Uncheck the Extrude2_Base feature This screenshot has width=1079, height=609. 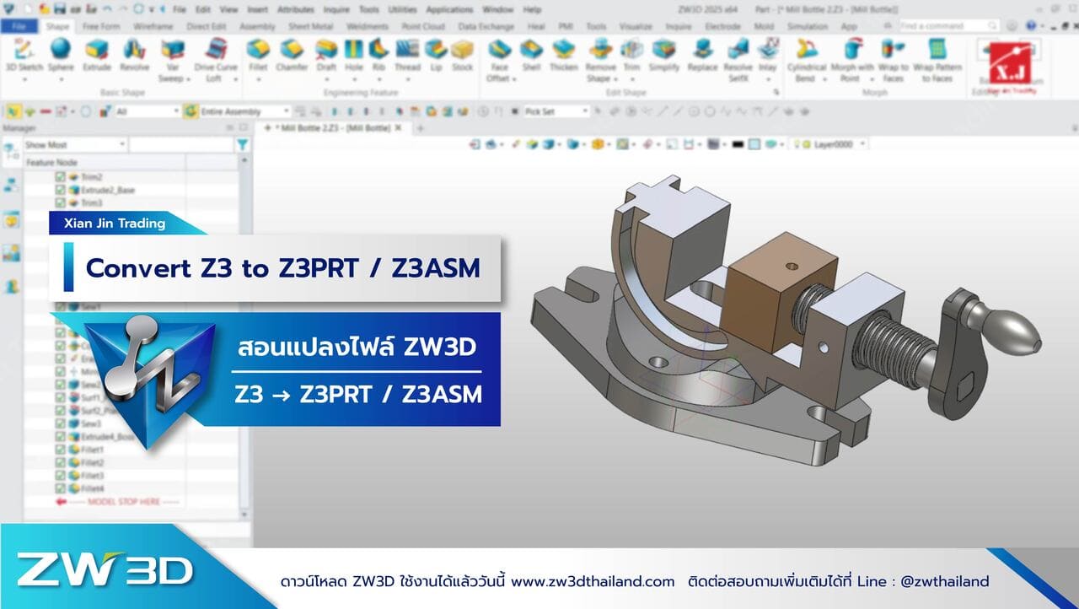tap(61, 191)
